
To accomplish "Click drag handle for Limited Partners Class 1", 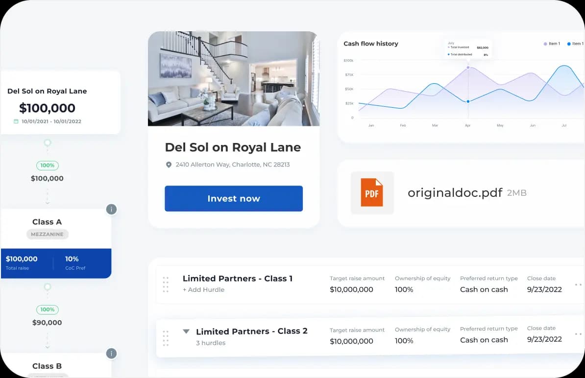I will click(x=166, y=284).
